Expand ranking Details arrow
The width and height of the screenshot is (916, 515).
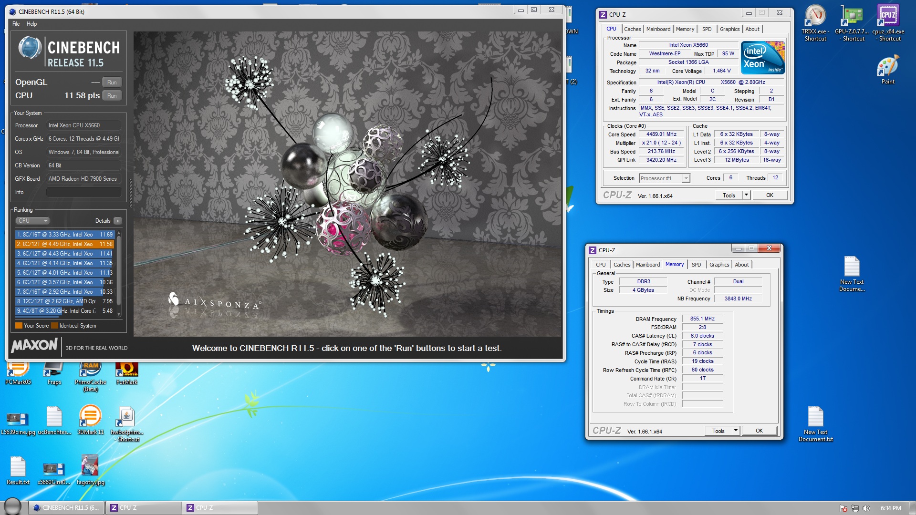pos(118,221)
